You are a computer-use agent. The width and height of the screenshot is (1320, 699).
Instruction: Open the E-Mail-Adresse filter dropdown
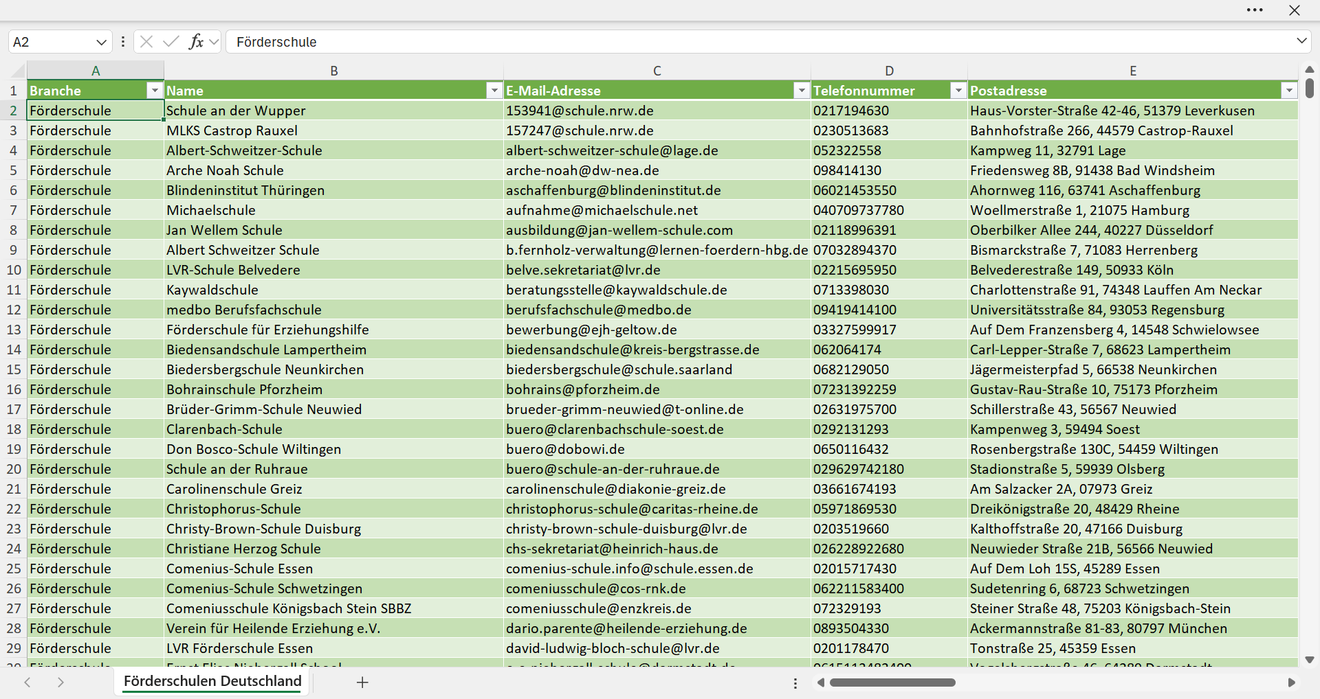pyautogui.click(x=802, y=91)
